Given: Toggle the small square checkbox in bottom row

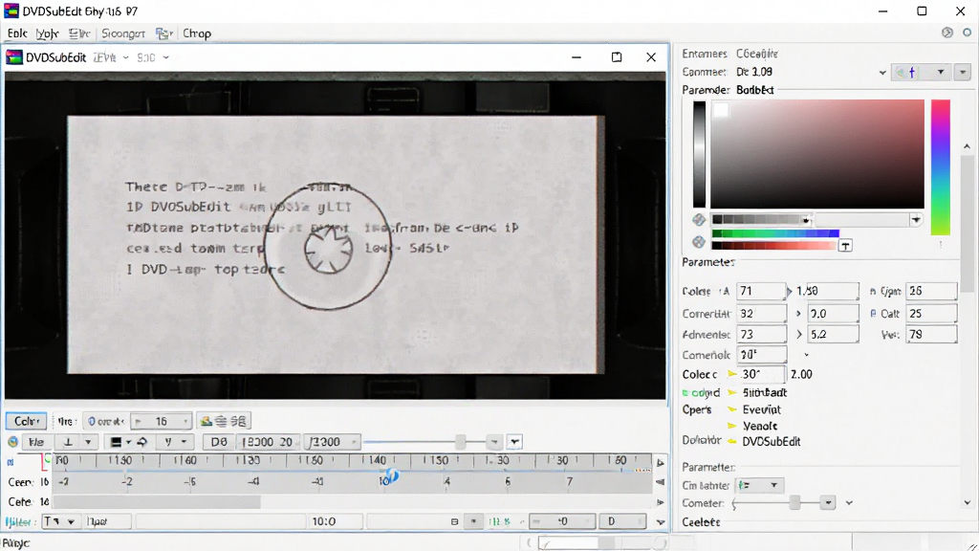Looking at the screenshot, I should [x=454, y=521].
